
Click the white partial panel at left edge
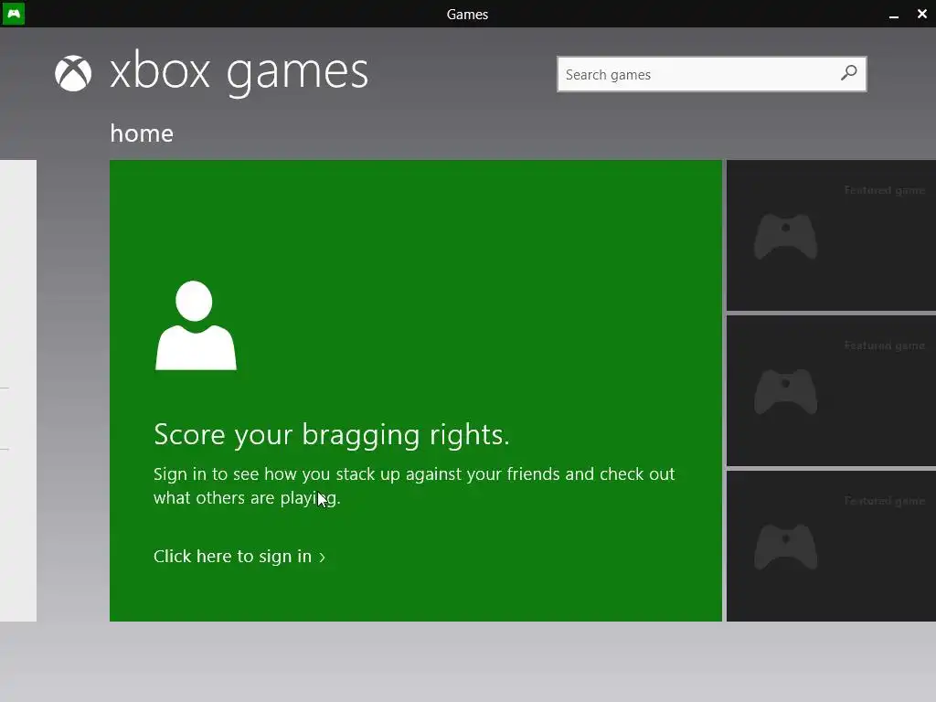[18, 390]
